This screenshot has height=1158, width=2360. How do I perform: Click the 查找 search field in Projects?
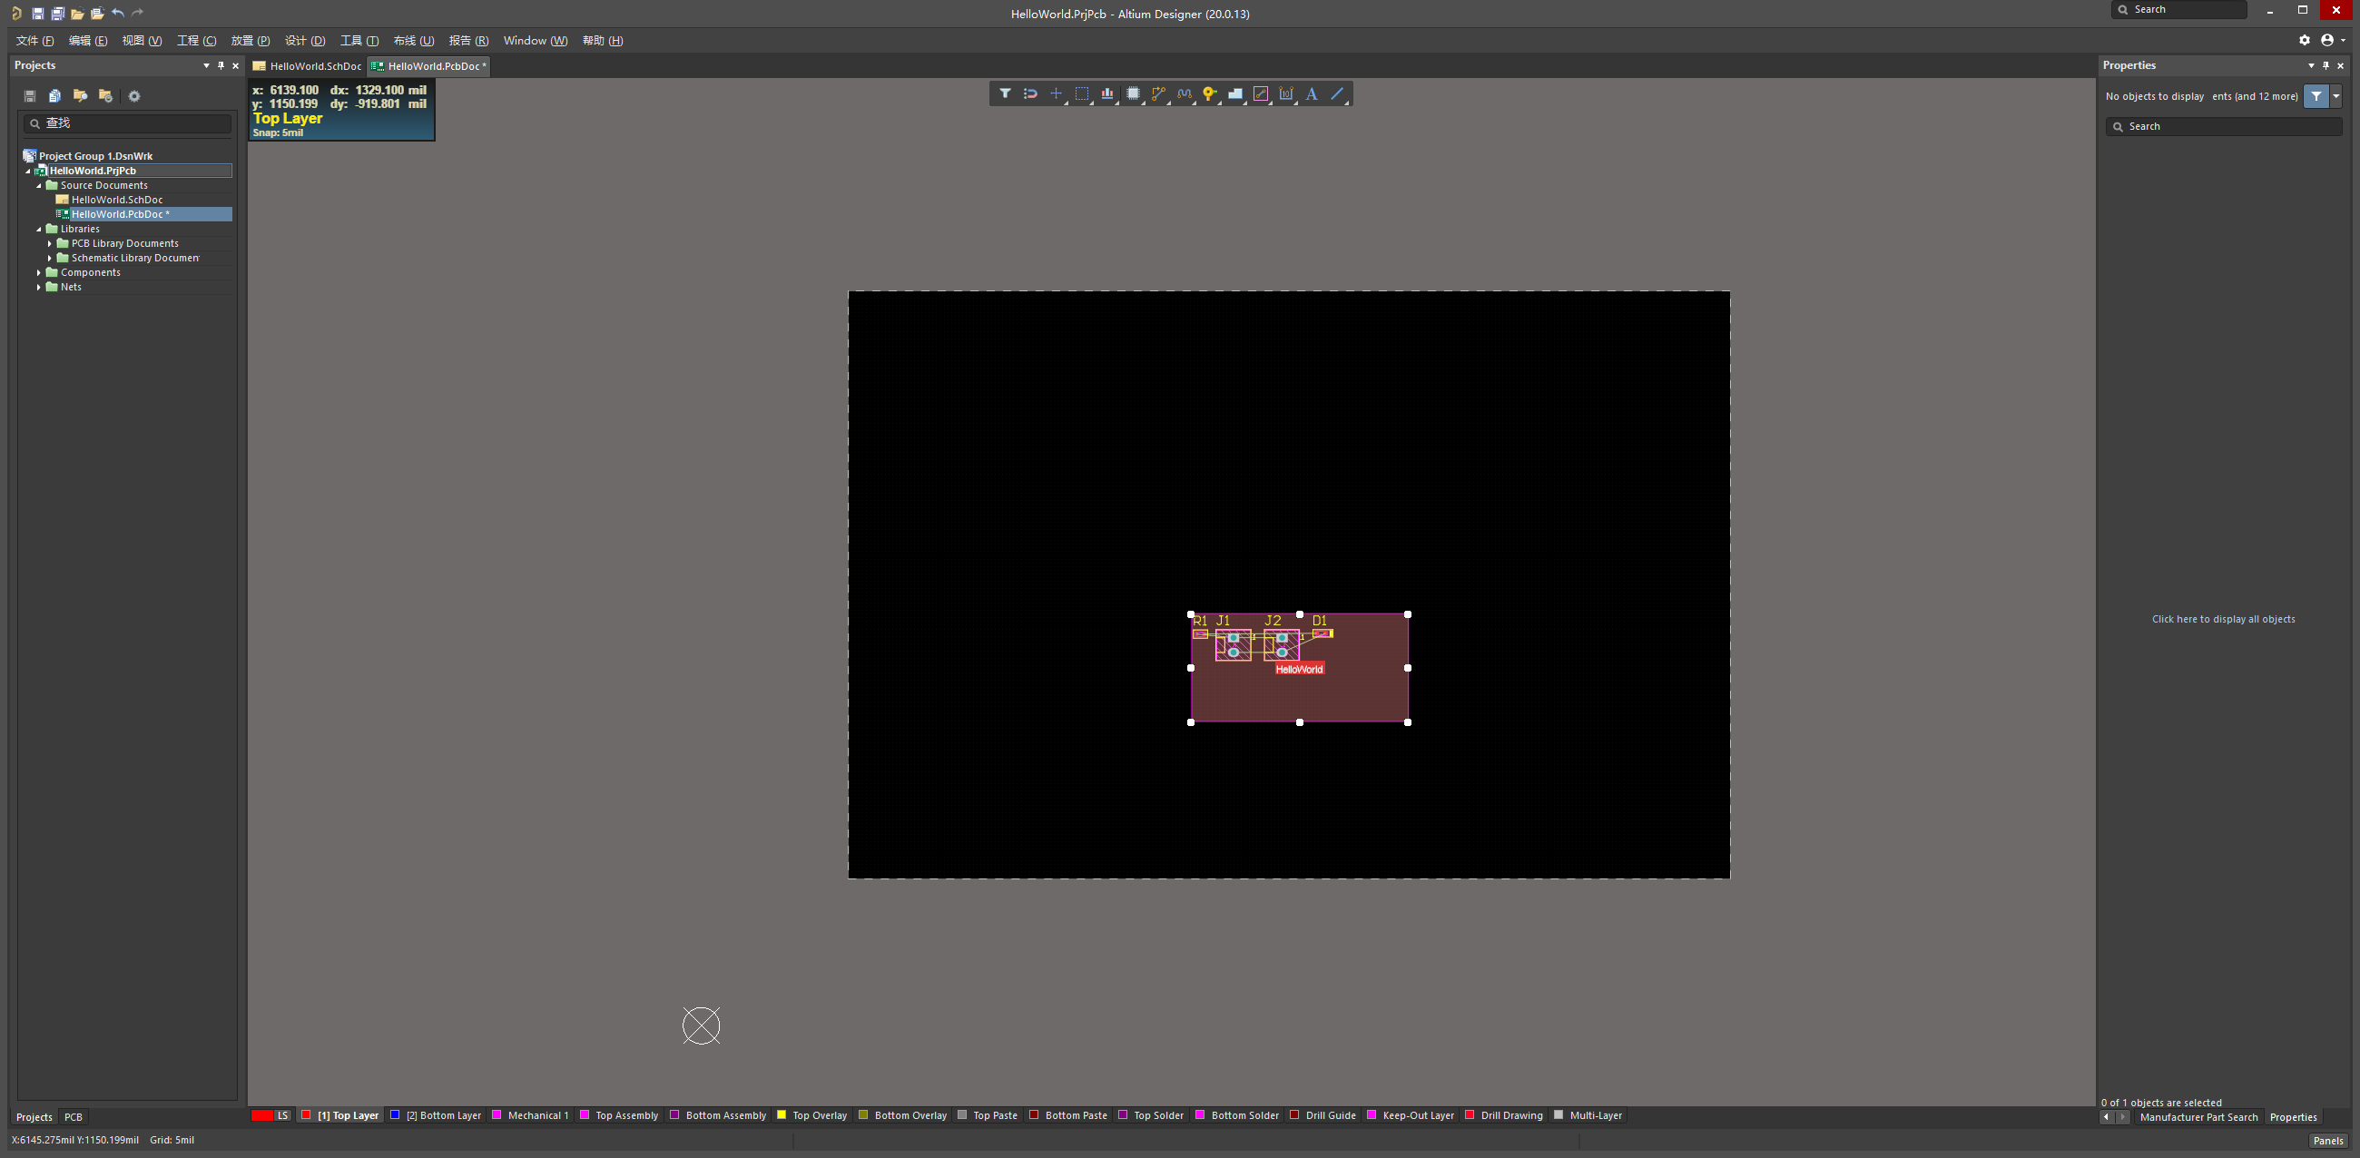click(x=127, y=123)
